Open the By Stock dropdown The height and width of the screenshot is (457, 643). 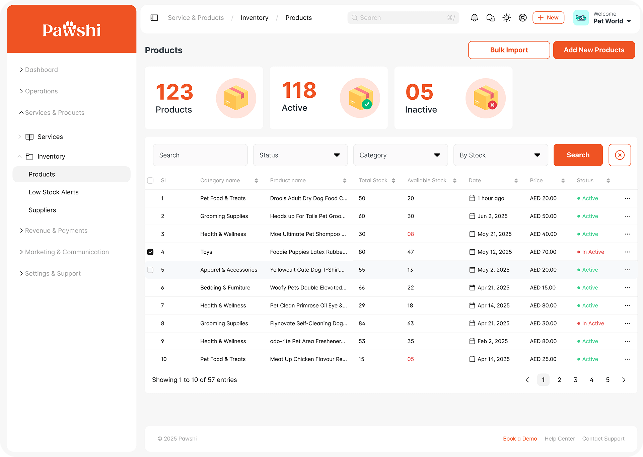[500, 155]
